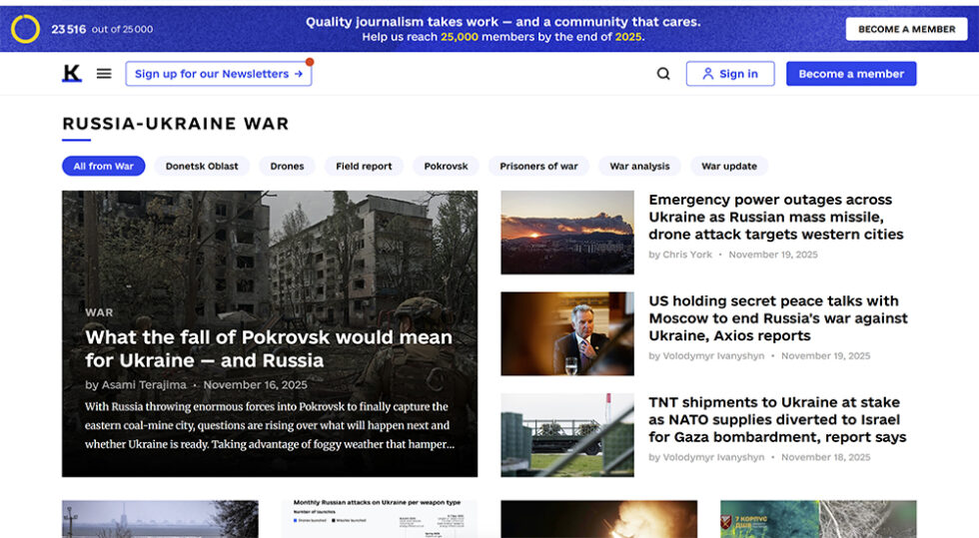Click the blue Become a member button
This screenshot has height=538, width=979.
851,74
